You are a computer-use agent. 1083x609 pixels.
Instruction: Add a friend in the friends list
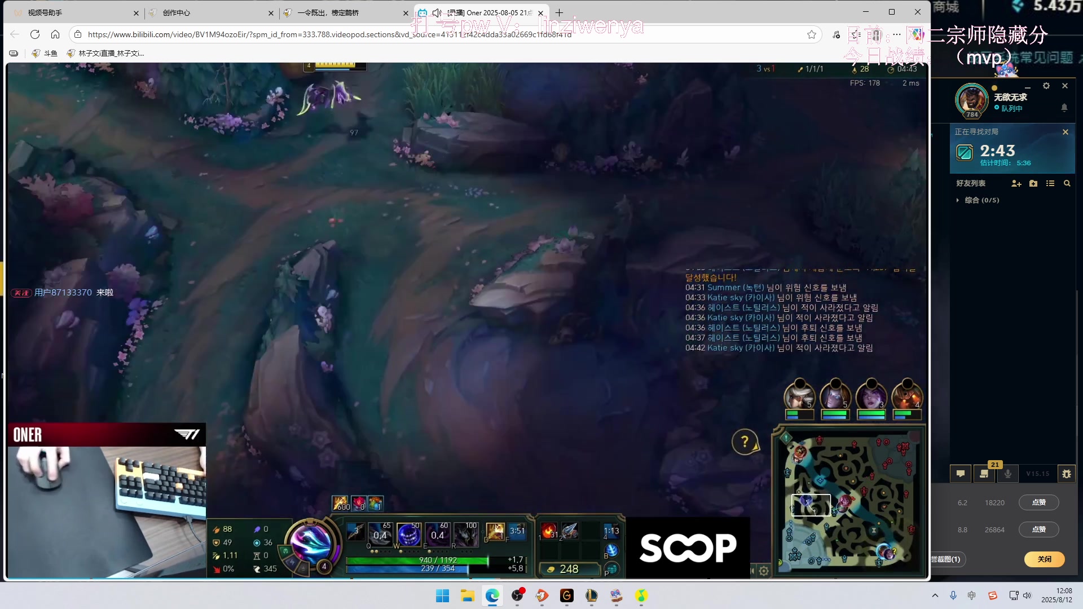(x=1016, y=183)
